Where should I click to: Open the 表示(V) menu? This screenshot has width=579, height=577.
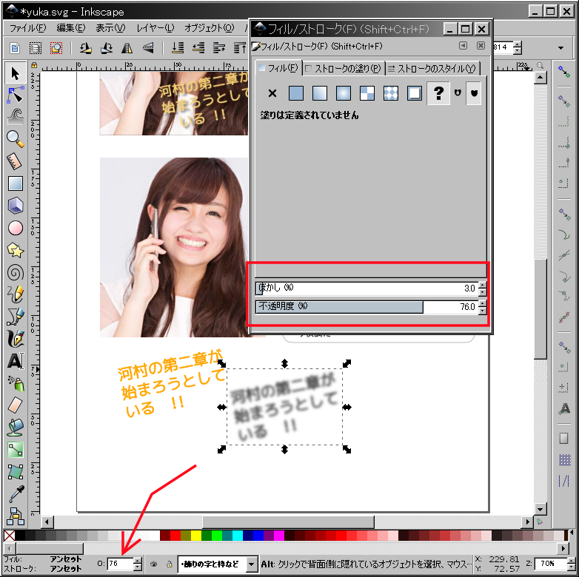coord(110,28)
